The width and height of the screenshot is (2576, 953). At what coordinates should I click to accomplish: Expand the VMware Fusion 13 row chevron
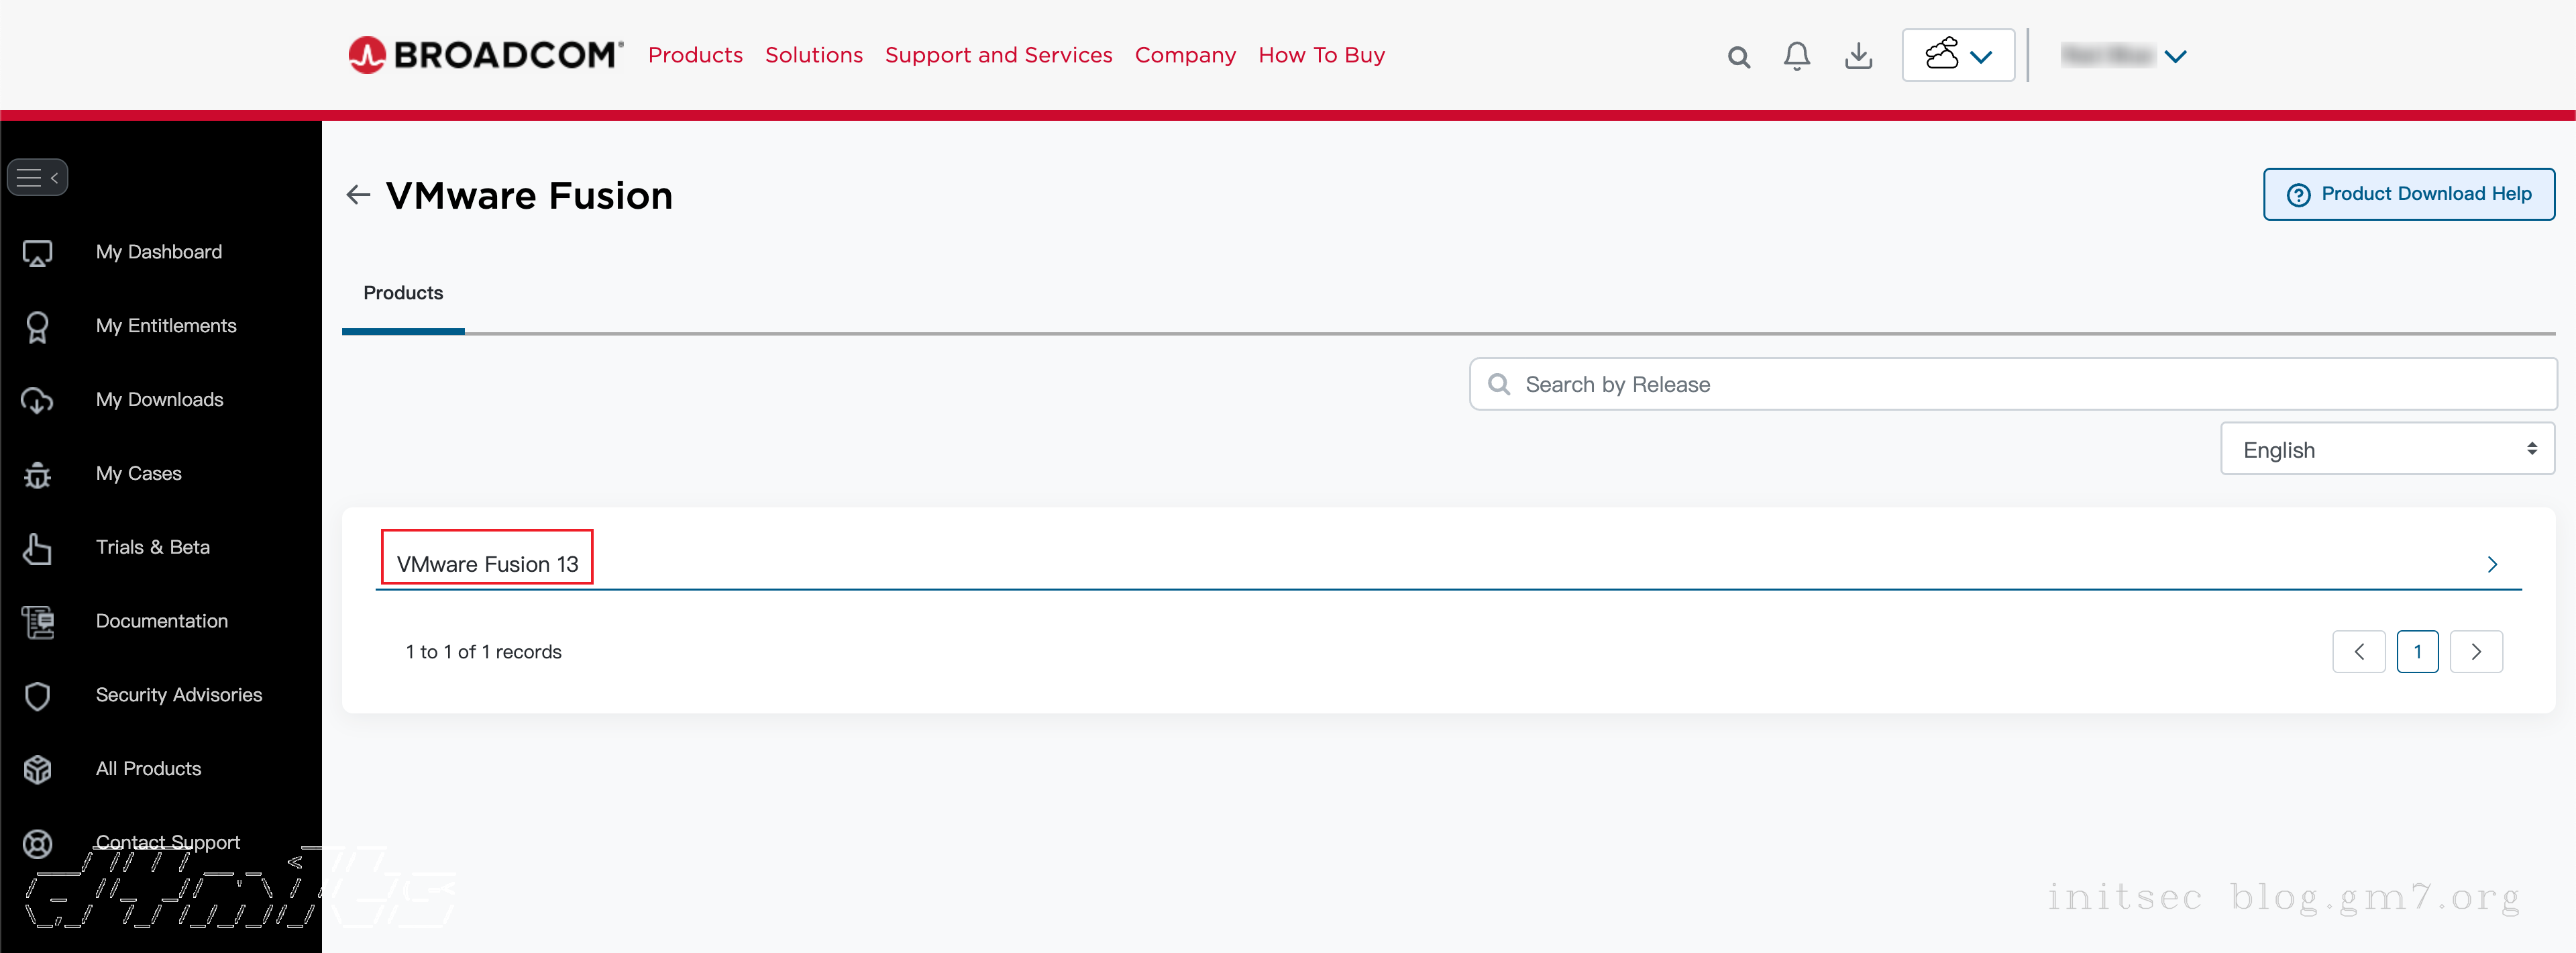pos(2492,564)
